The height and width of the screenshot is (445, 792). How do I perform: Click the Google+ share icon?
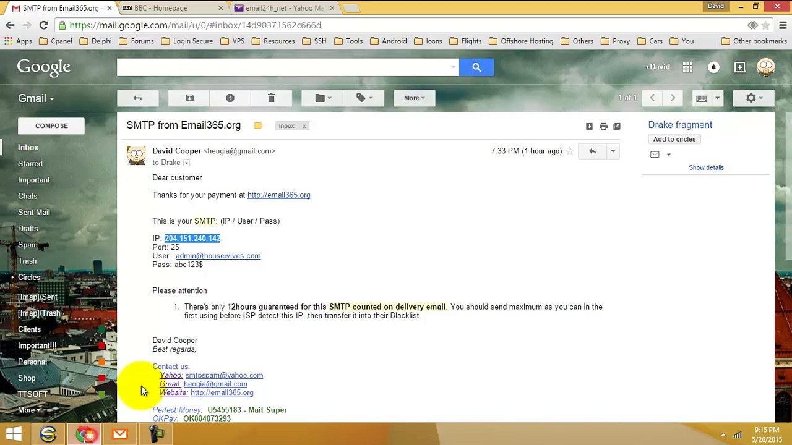click(x=739, y=67)
